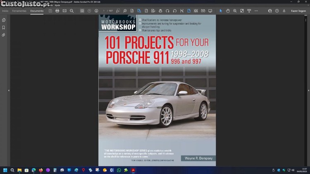
Task: Click the notifications bell icon
Action: click(x=284, y=11)
